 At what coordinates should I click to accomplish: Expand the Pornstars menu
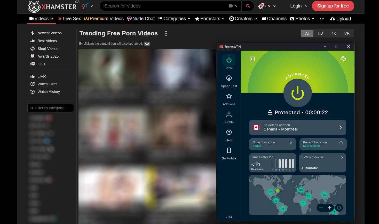point(210,19)
